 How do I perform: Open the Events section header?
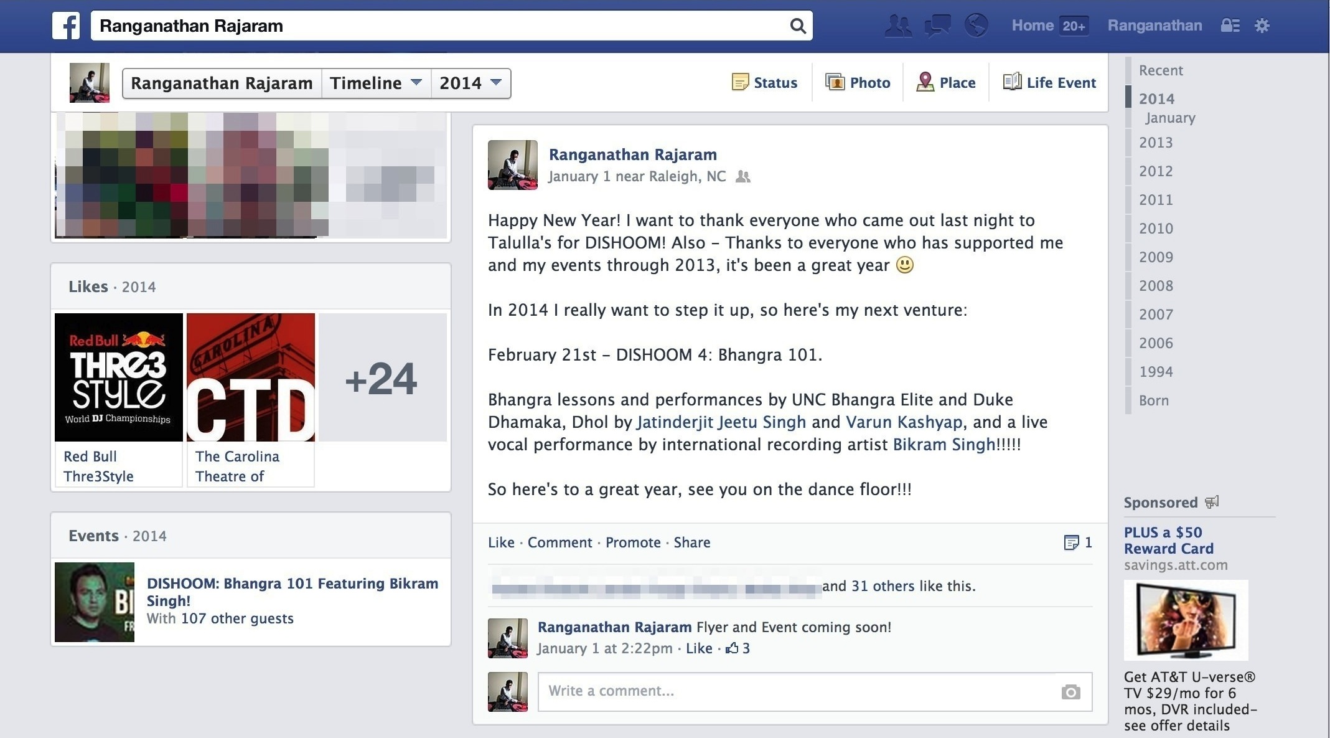93,536
